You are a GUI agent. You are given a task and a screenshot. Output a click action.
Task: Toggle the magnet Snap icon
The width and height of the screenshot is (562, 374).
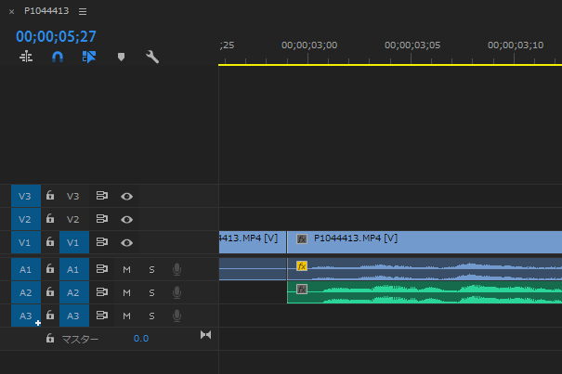pos(58,57)
